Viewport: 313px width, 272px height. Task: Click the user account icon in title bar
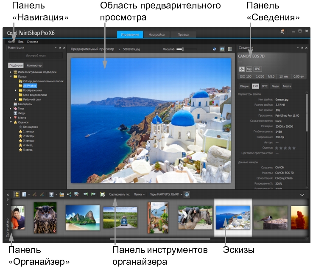pyautogui.click(x=282, y=31)
